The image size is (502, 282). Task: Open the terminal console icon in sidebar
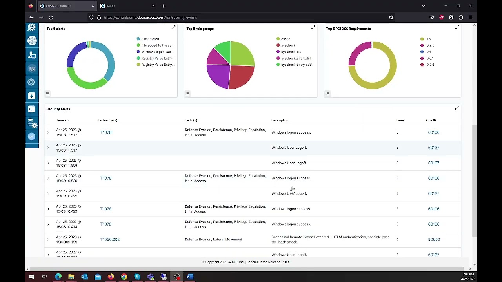[x=32, y=109]
